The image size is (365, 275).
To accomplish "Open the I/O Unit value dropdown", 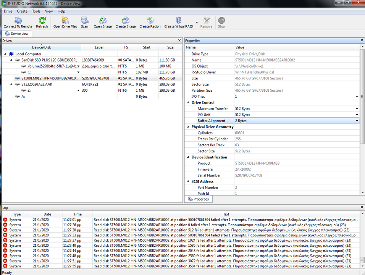I will coord(357,115).
